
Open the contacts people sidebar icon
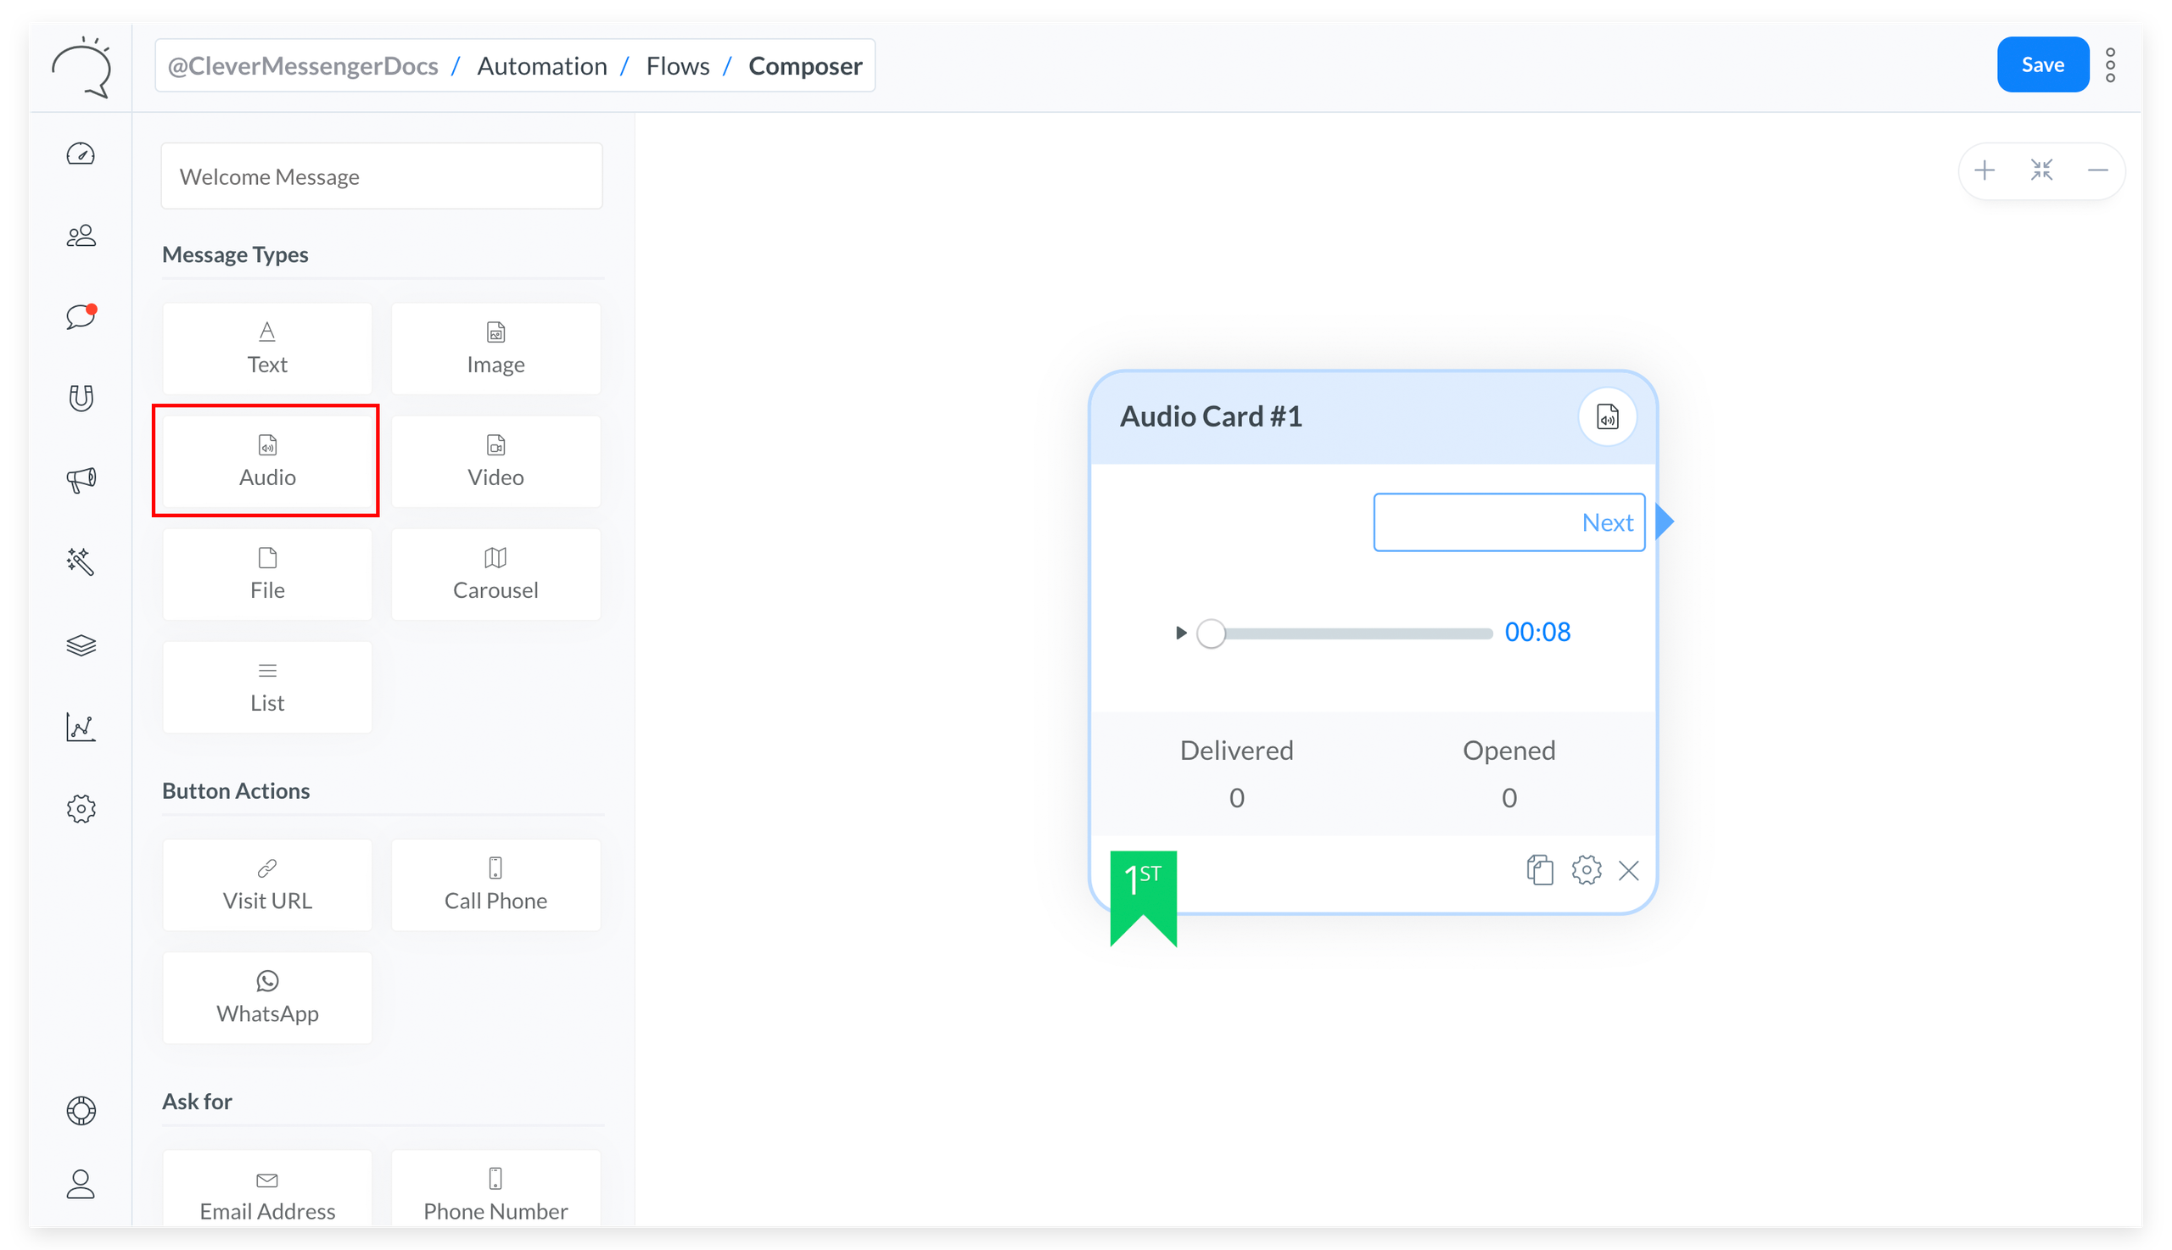[81, 236]
